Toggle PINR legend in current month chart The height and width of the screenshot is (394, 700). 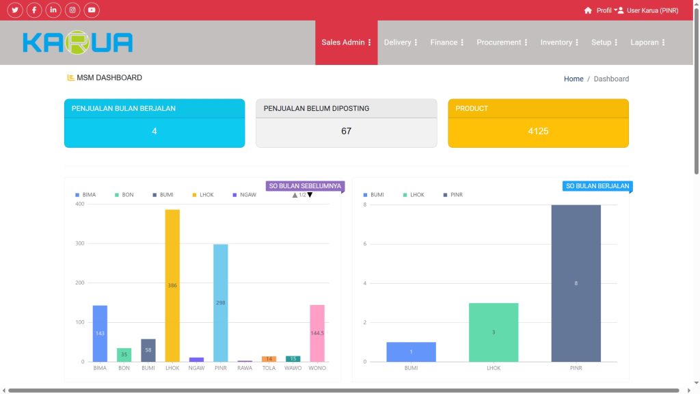(452, 195)
